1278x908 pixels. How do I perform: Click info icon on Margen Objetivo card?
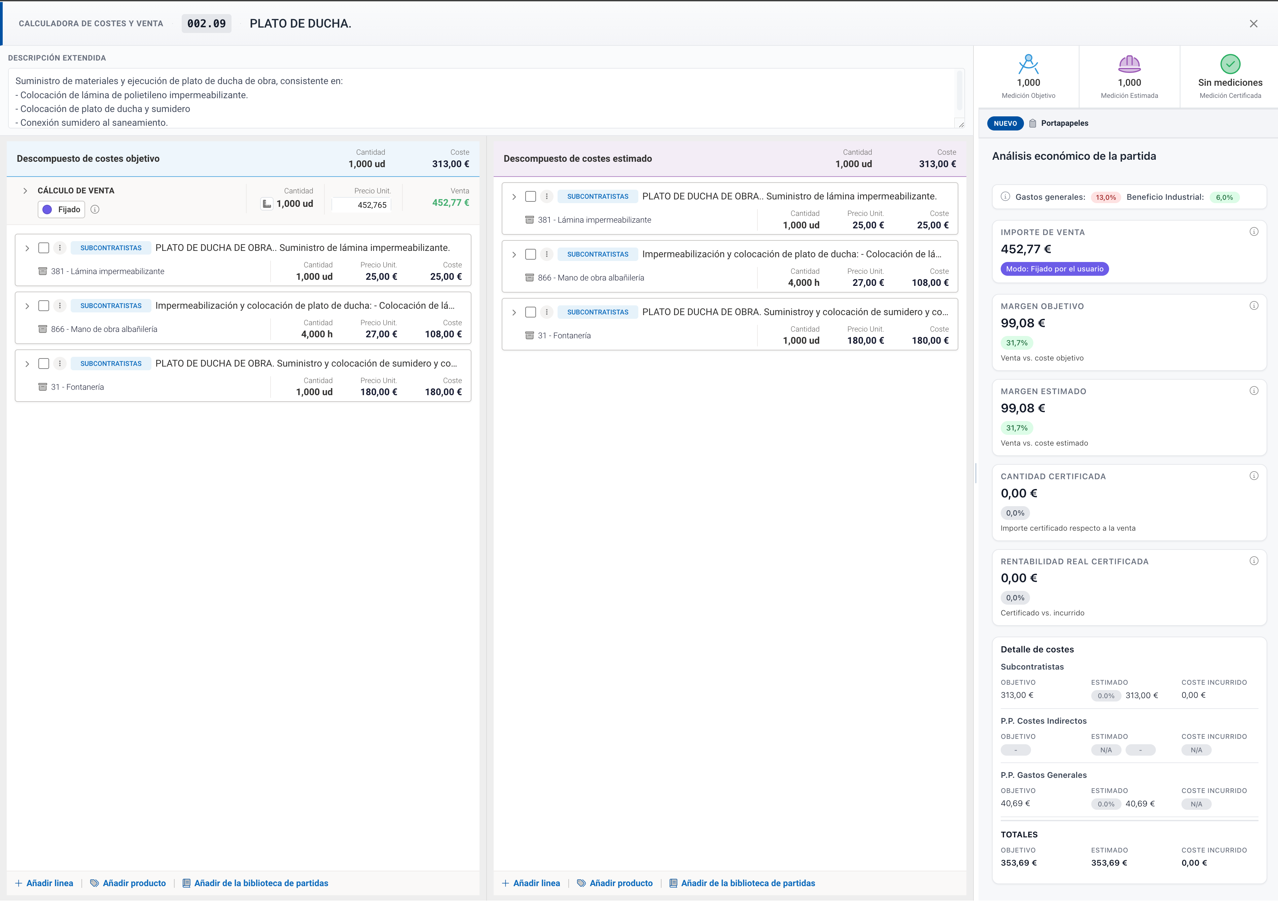1253,306
